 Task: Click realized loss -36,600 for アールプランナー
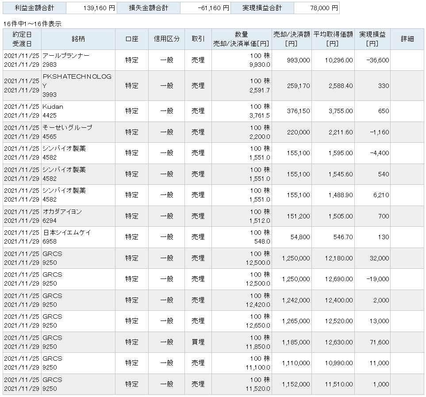pos(378,60)
